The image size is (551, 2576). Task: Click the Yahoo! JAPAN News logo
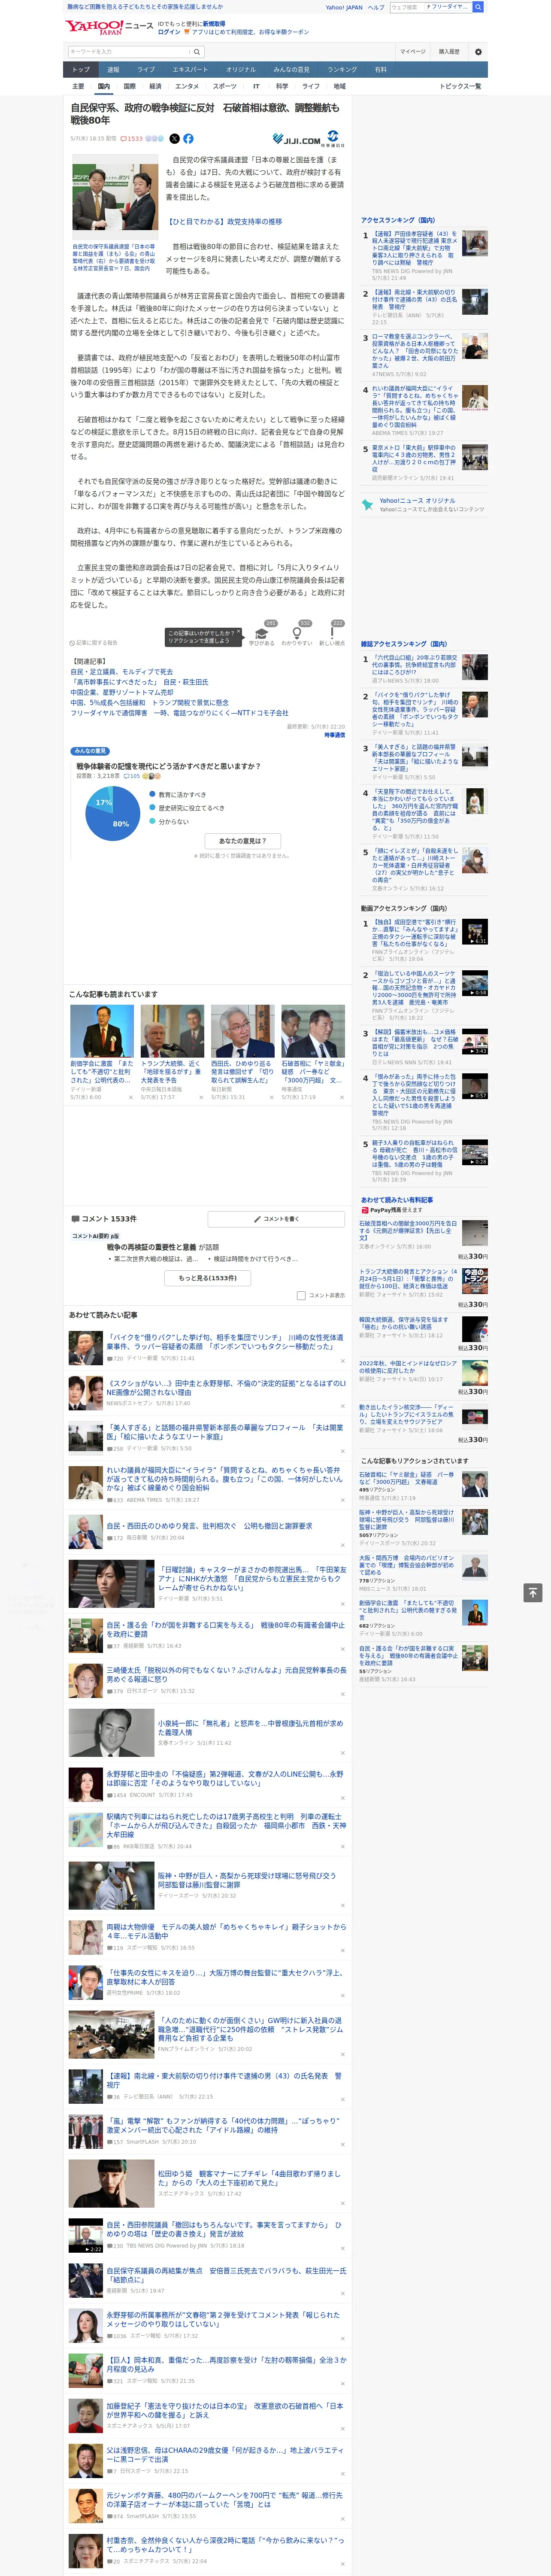(109, 27)
